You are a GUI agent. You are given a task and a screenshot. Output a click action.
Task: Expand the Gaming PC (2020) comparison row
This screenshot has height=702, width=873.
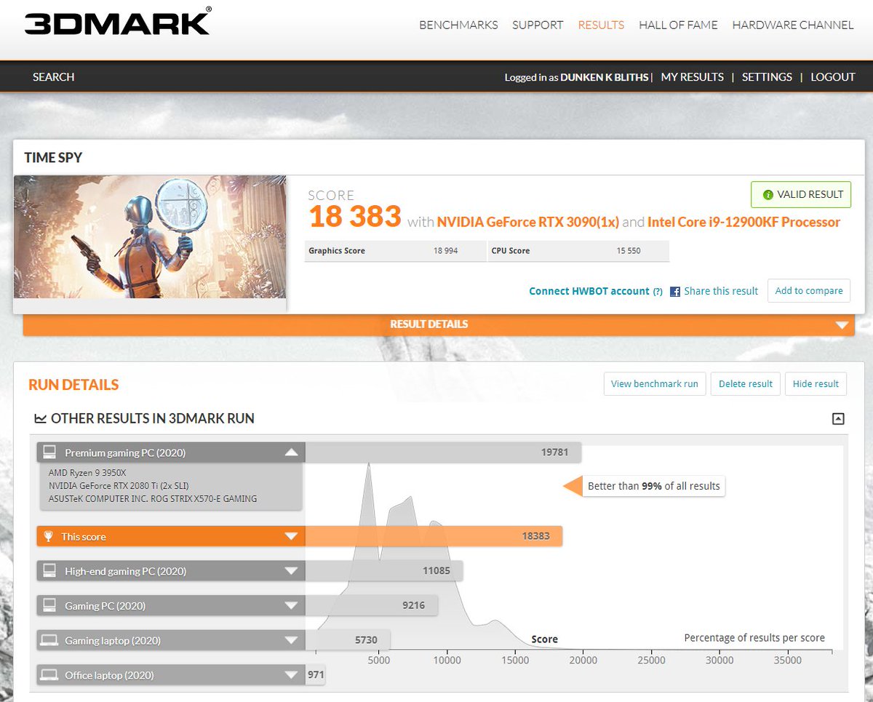293,605
